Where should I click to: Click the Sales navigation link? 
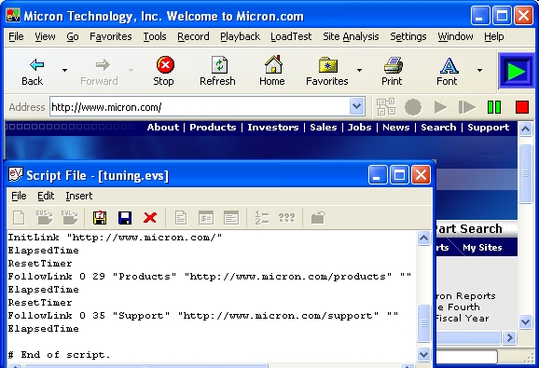click(324, 128)
